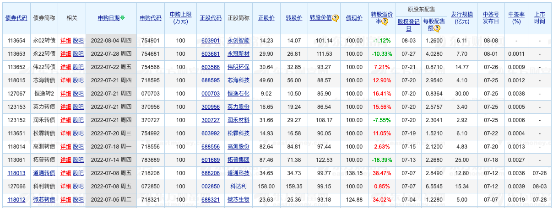Open stock code link 603568
This screenshot has width=553, height=208.
click(211, 67)
